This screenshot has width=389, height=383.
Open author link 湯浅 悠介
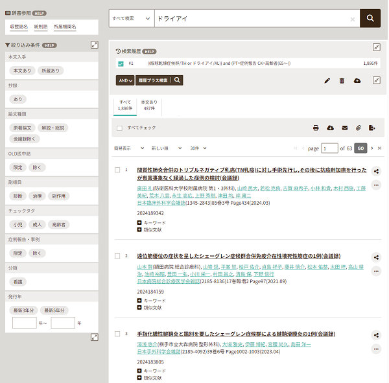(x=147, y=344)
